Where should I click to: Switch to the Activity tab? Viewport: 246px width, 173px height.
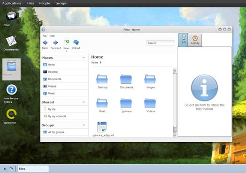(x=195, y=40)
